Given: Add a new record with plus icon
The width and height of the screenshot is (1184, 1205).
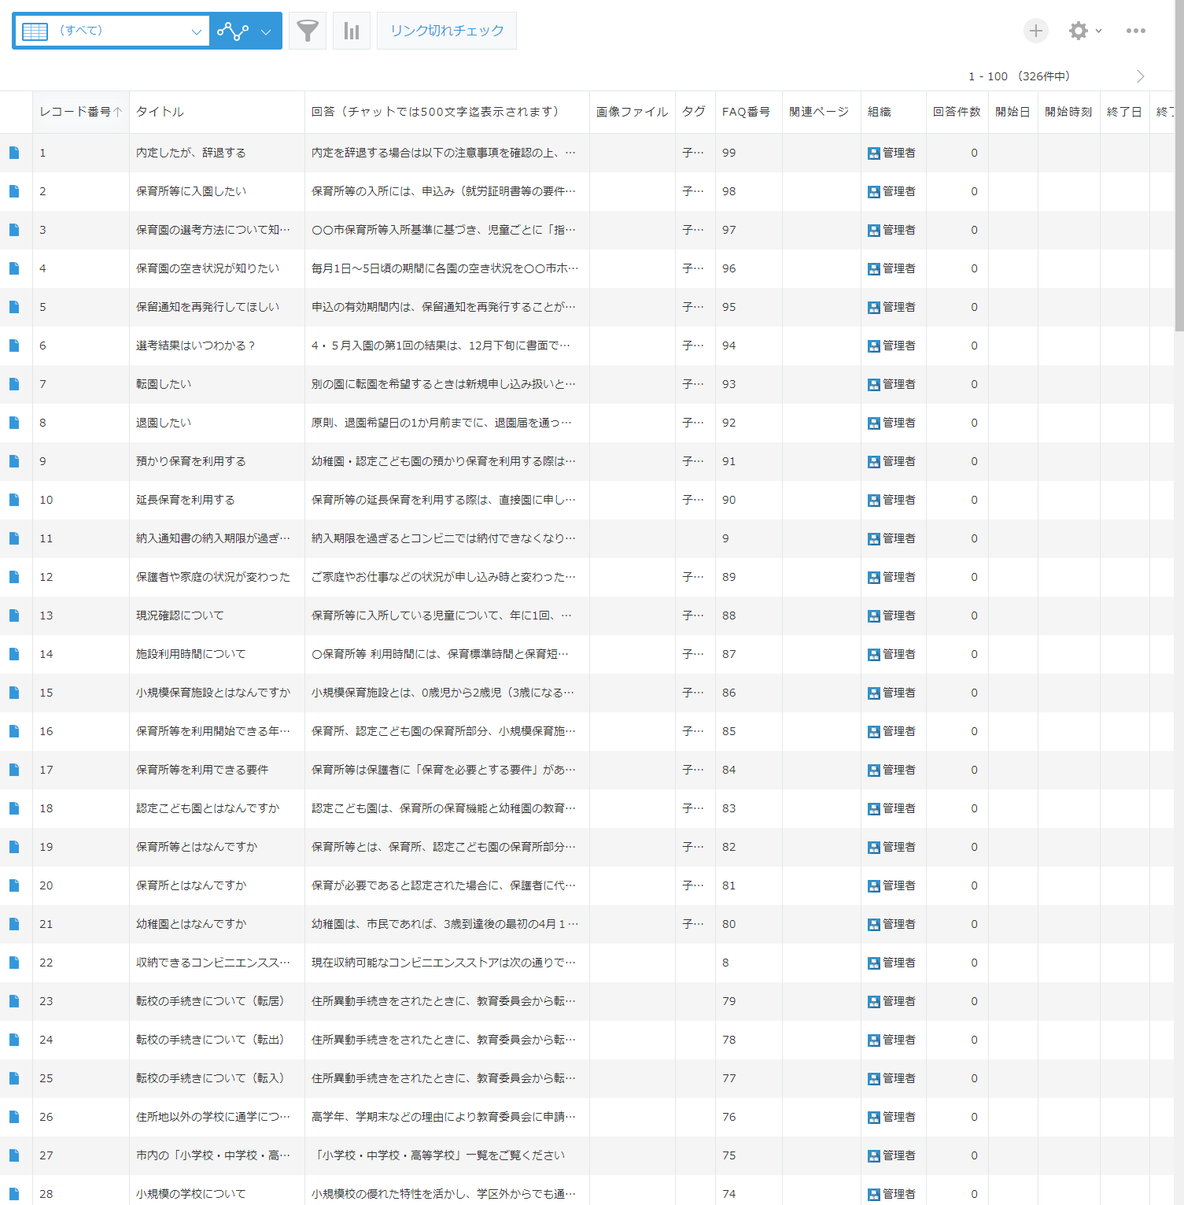Looking at the screenshot, I should (x=1036, y=31).
